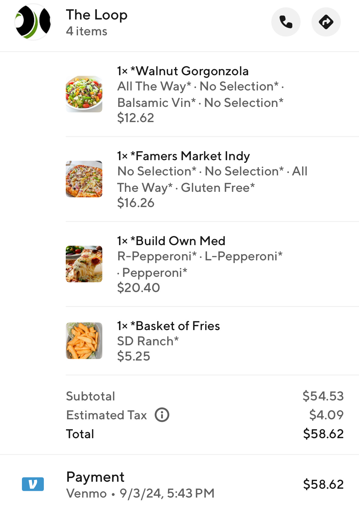Tap the Subtotal amount $54.53

(x=323, y=396)
